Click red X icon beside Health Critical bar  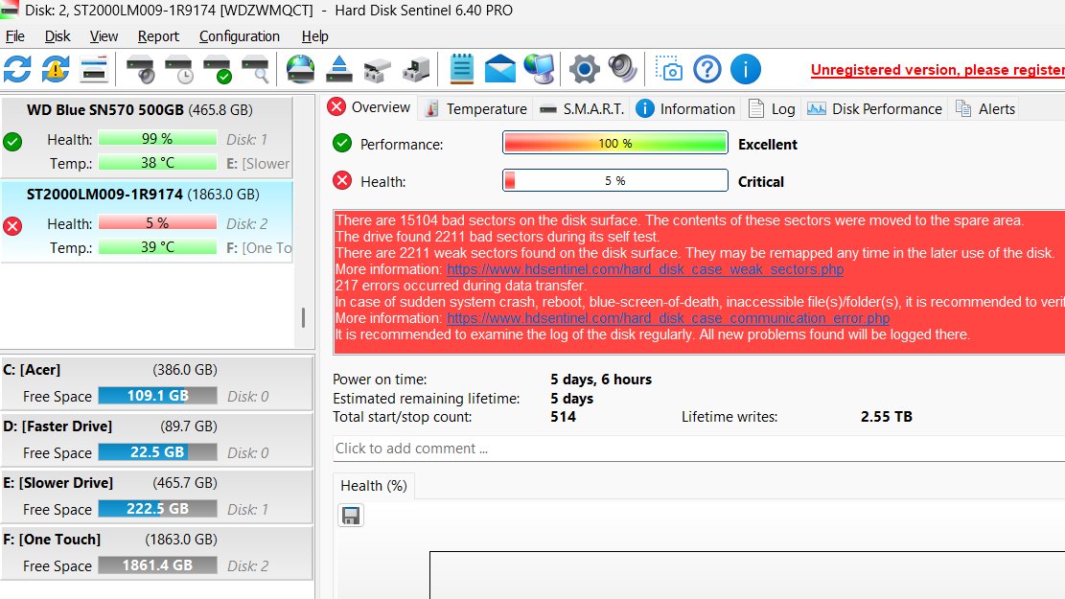pyautogui.click(x=342, y=180)
